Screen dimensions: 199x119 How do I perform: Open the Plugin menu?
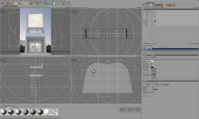(x=57, y=1)
